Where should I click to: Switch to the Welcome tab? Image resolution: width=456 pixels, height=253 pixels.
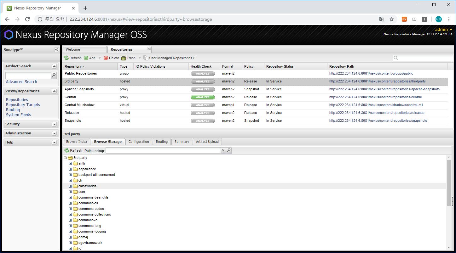coord(85,49)
